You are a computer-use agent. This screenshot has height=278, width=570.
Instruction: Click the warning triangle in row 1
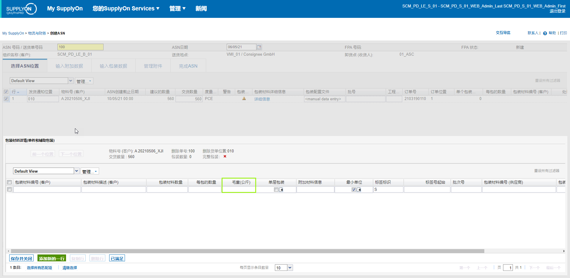pos(244,99)
